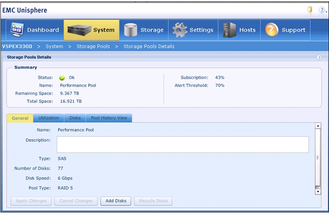Go to the Storage menu label
Image resolution: width=329 pixels, height=217 pixels.
(152, 30)
